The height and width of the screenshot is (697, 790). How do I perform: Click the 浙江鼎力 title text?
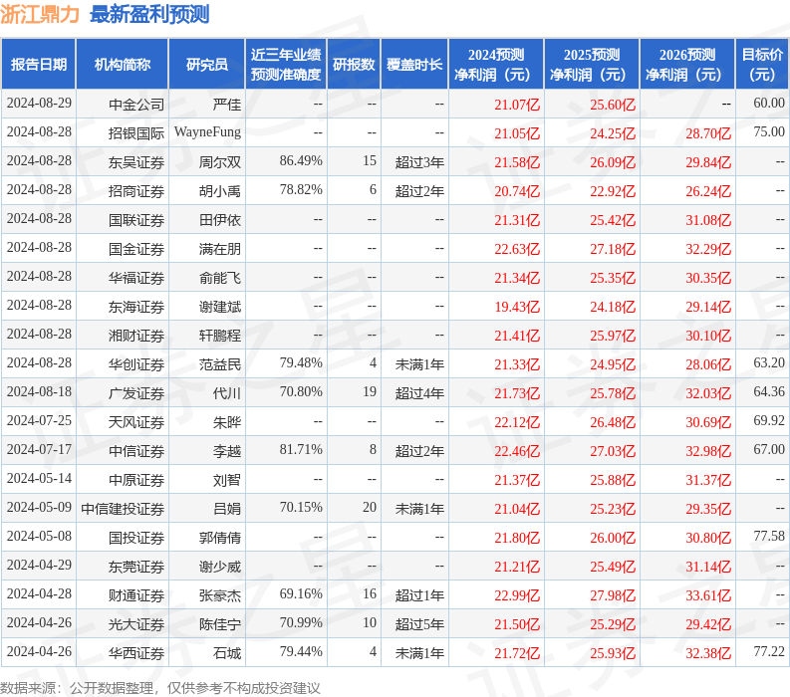pos(40,14)
